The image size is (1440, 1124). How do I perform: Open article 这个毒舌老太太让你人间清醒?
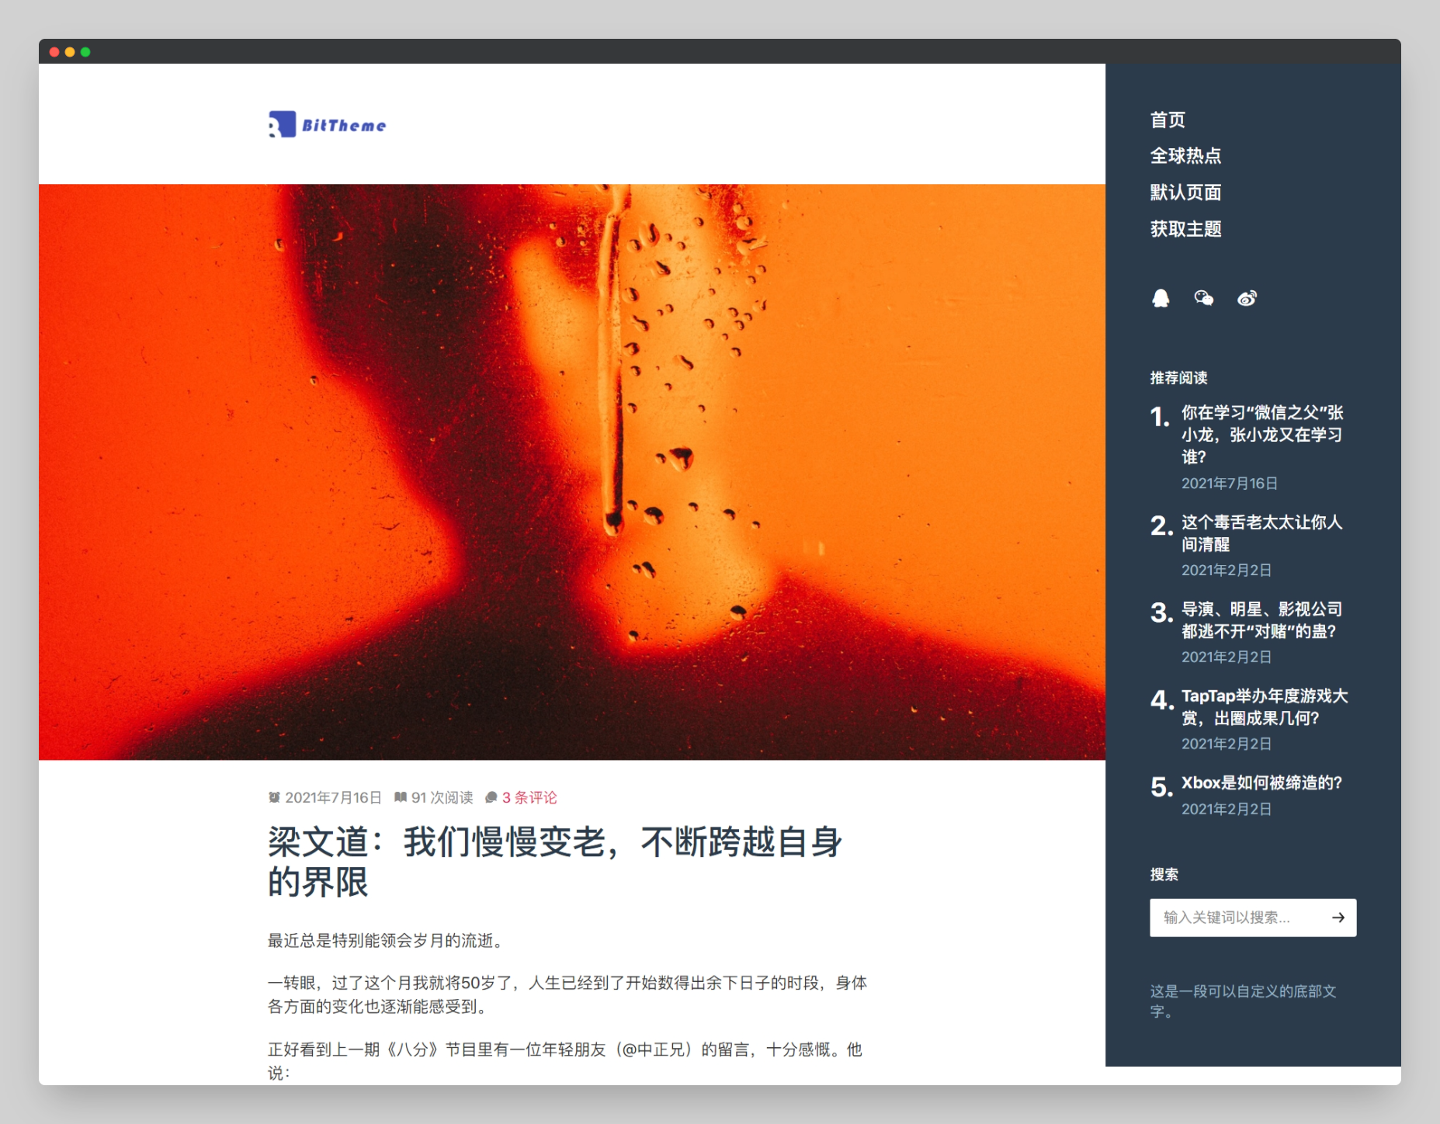click(x=1261, y=533)
